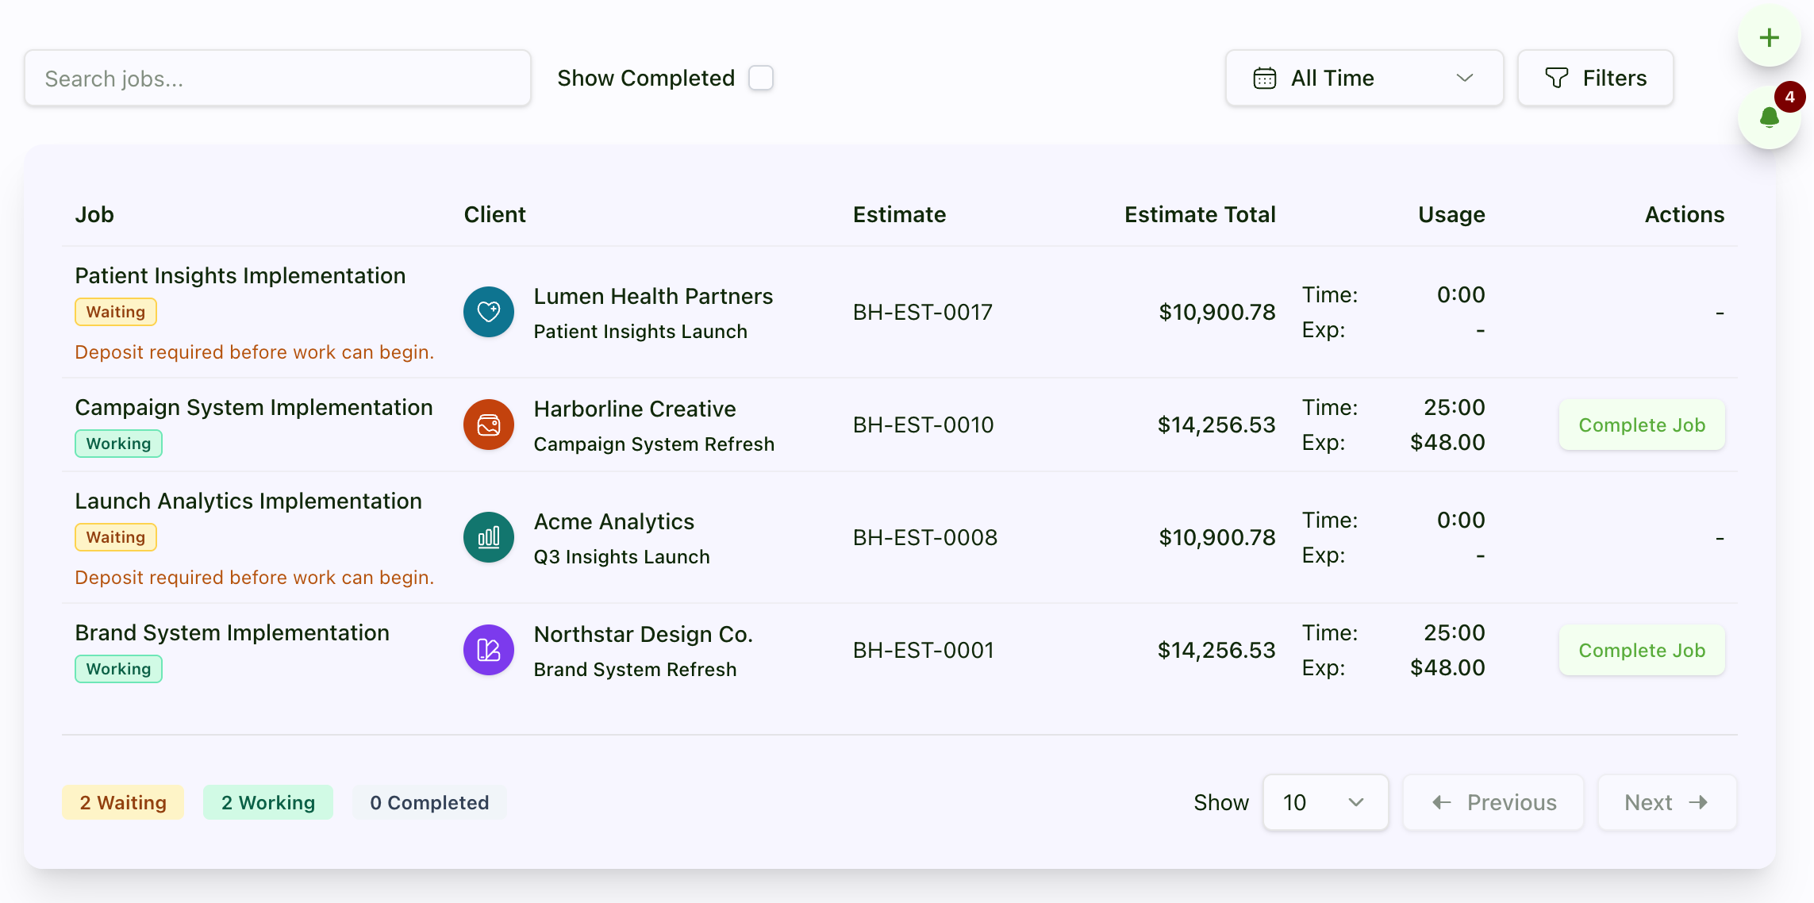Viewport: 1814px width, 903px height.
Task: Click the Harborline Creative orange avatar
Action: [489, 425]
